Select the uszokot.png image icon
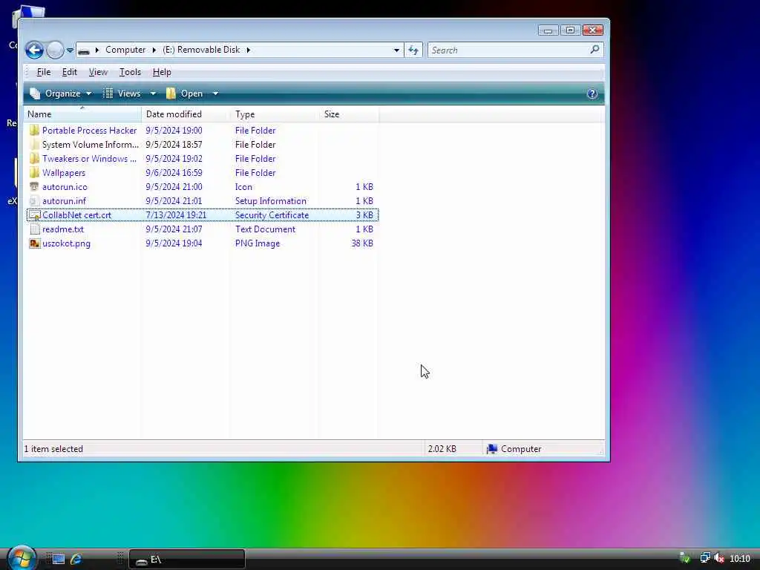 click(34, 243)
